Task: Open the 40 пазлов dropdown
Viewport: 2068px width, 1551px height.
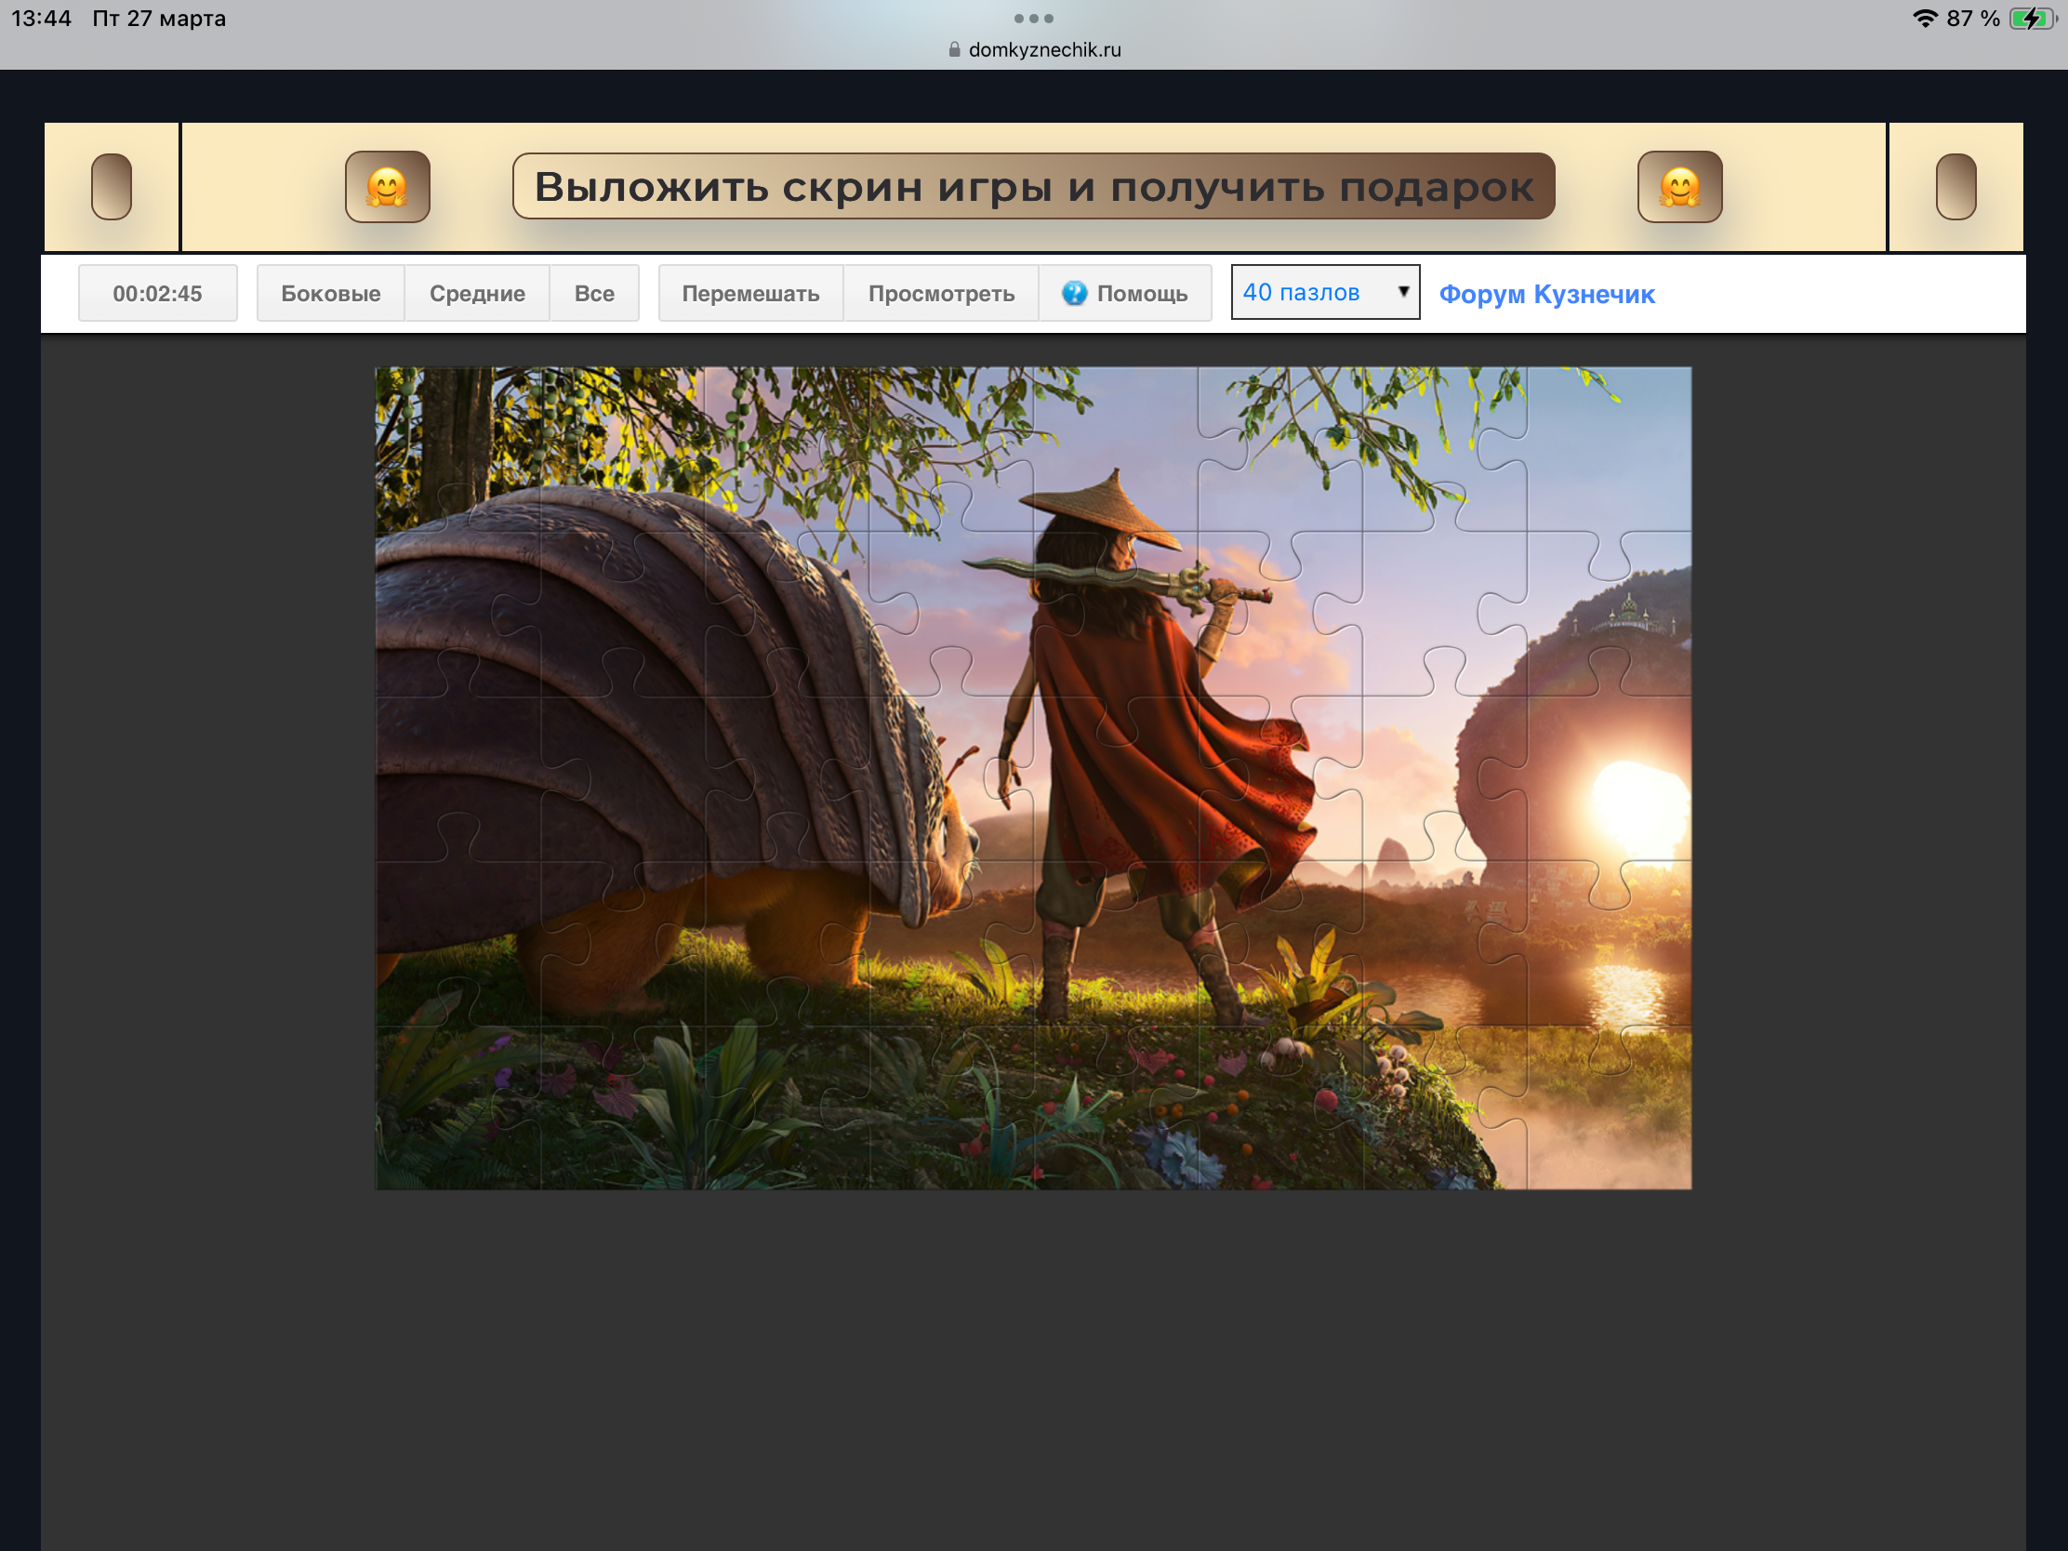Action: coord(1309,293)
